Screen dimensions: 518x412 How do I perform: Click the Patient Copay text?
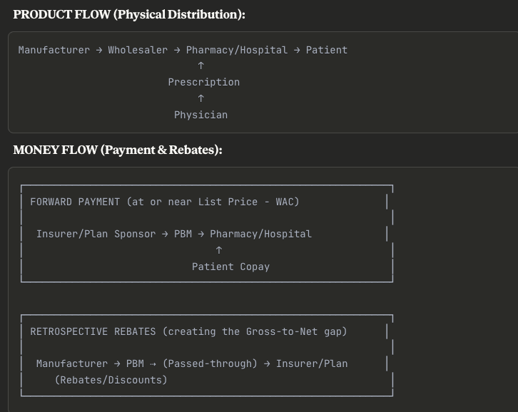coord(230,267)
